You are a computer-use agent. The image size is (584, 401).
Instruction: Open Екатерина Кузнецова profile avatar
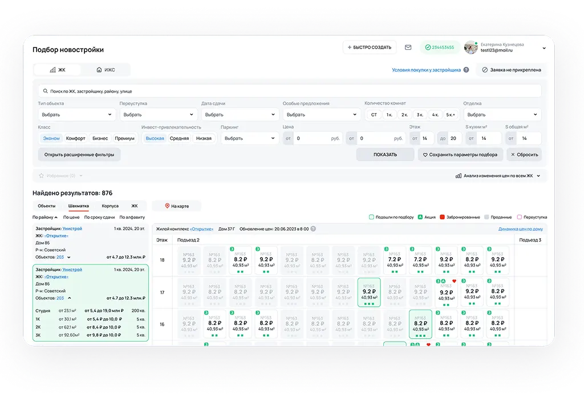[x=471, y=47]
